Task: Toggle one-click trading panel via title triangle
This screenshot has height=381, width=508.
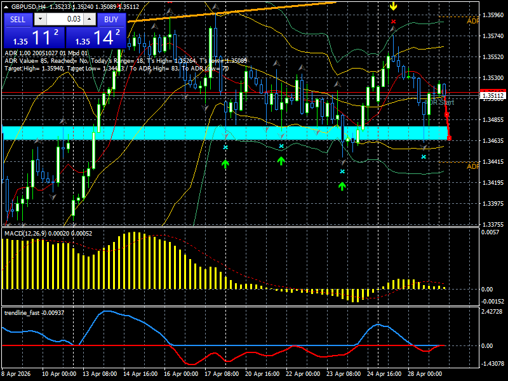Action: 6,6
